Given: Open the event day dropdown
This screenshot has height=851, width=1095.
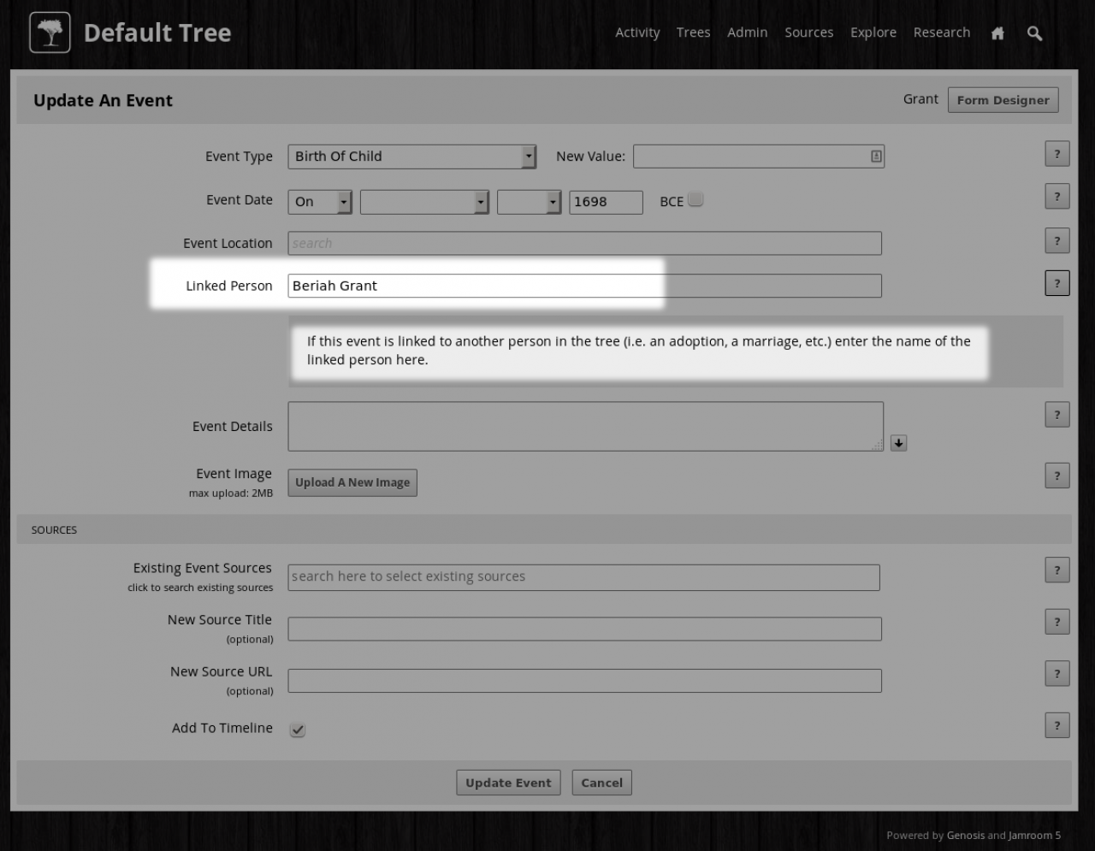Looking at the screenshot, I should [529, 202].
